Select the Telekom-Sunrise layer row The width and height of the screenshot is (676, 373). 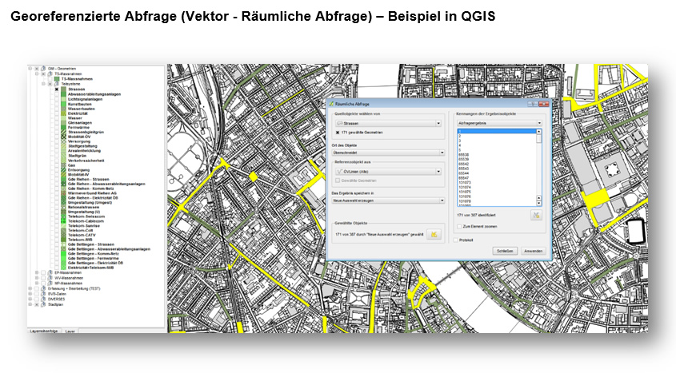(x=84, y=225)
